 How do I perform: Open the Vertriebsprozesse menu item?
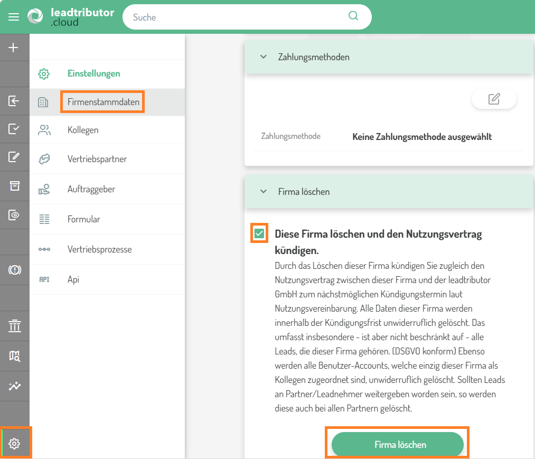pos(99,249)
